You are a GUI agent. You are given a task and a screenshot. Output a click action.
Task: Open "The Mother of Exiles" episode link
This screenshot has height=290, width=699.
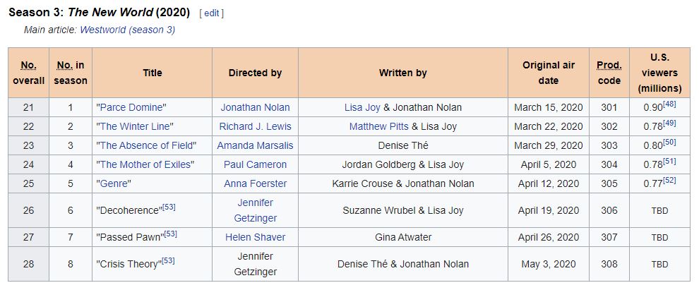point(145,164)
